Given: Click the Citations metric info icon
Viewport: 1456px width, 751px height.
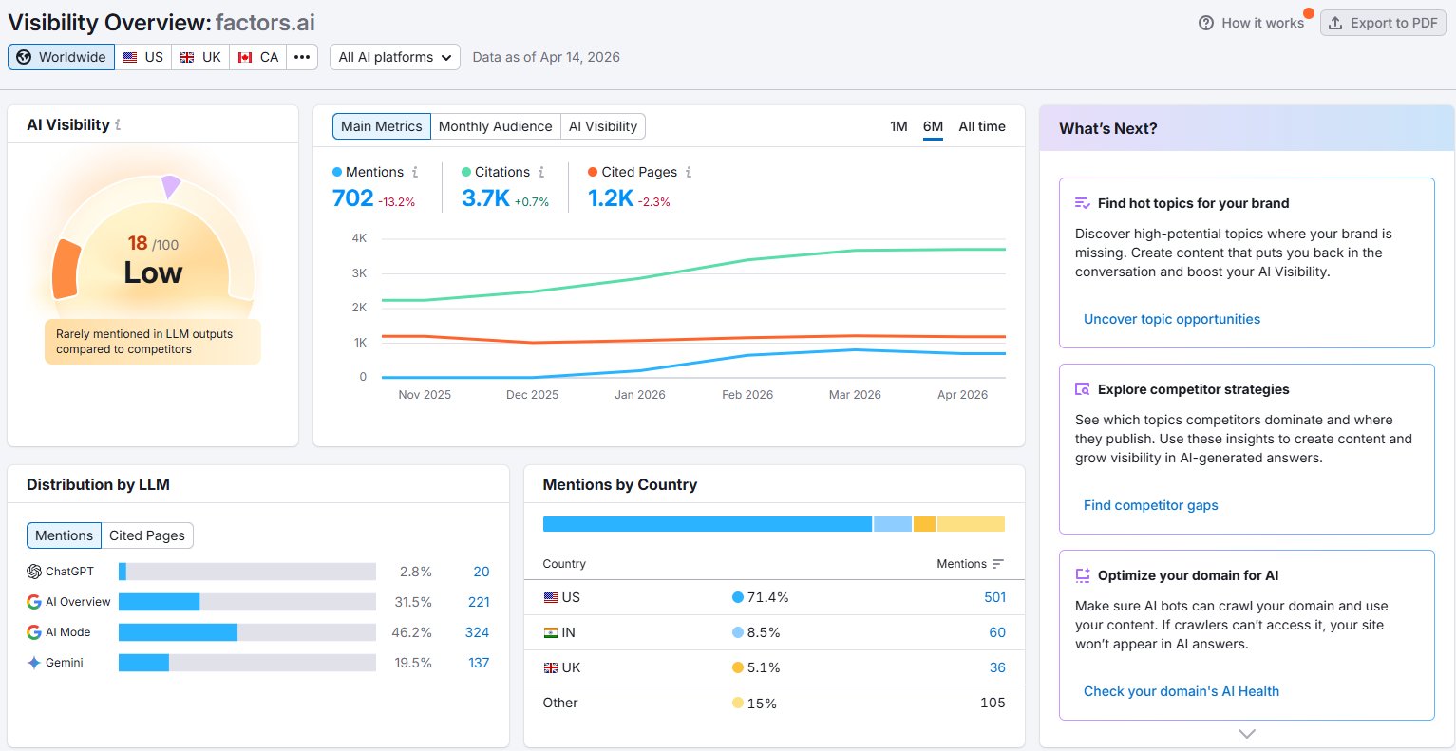Looking at the screenshot, I should click(541, 172).
